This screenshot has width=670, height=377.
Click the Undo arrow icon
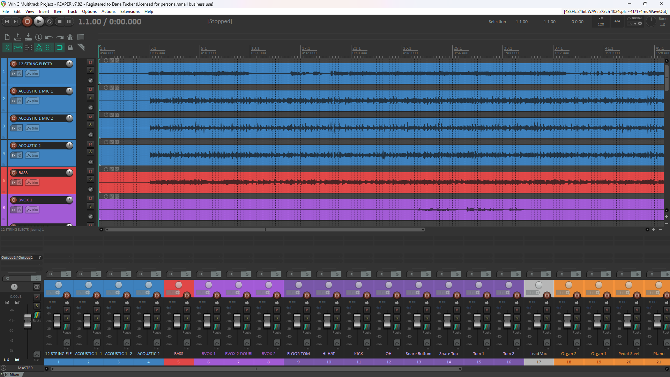49,37
